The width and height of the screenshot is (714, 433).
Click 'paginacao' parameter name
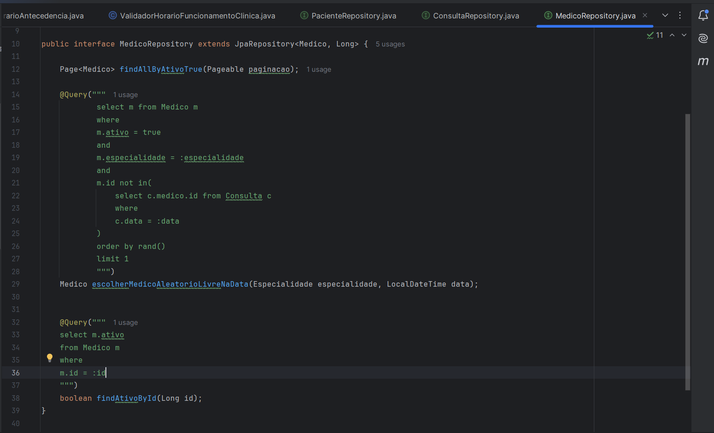pyautogui.click(x=269, y=69)
